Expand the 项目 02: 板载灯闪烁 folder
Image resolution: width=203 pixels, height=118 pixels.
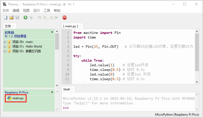(x=5, y=51)
